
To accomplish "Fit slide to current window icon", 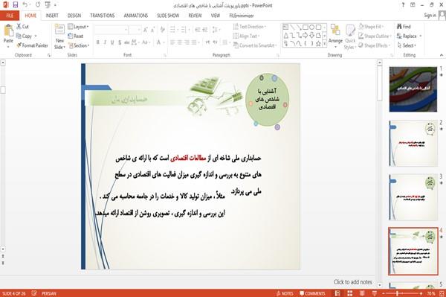I will (x=442, y=293).
